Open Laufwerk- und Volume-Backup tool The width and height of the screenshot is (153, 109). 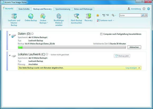click(14, 20)
